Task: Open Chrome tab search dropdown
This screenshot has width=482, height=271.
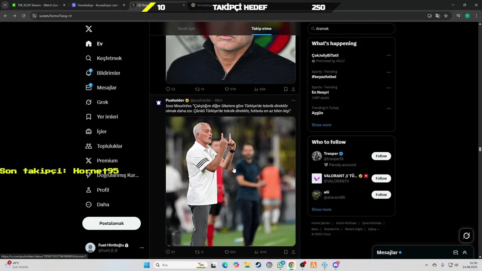Action: (5, 5)
